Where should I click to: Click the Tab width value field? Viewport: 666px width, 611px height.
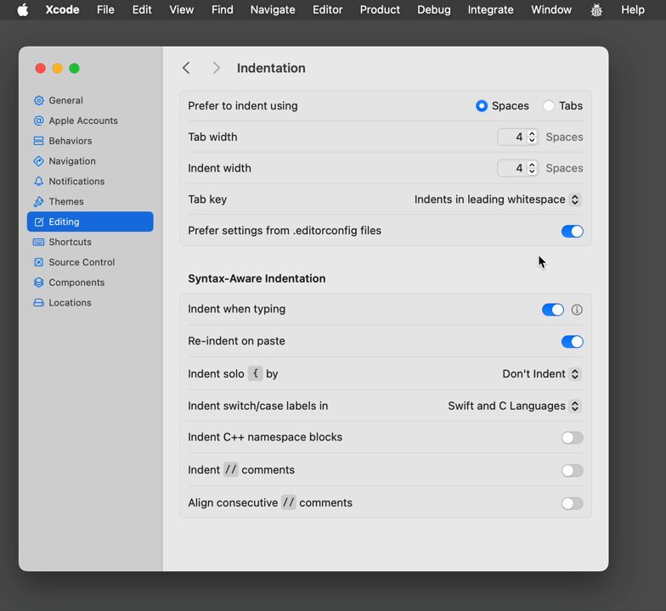click(x=512, y=137)
